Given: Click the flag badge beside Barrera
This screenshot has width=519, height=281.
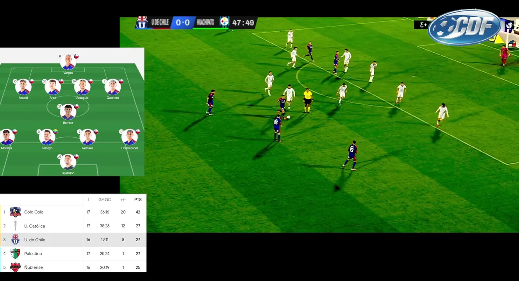Looking at the screenshot, I should (77, 106).
